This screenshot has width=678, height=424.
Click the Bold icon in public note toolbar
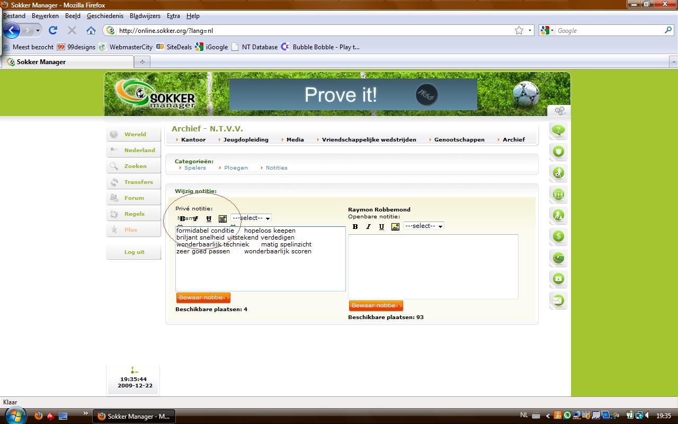click(355, 227)
